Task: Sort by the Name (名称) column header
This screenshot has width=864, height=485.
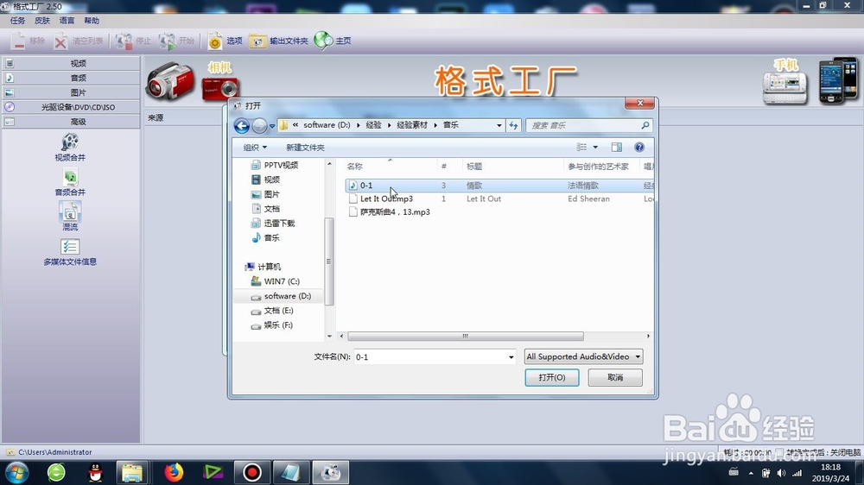Action: click(x=390, y=167)
